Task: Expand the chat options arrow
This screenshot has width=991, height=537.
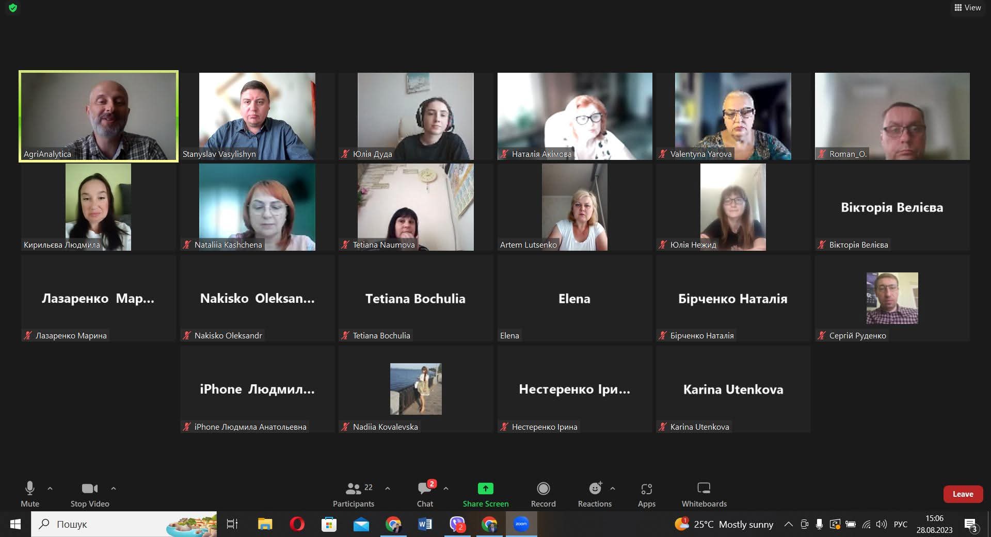Action: coord(446,488)
